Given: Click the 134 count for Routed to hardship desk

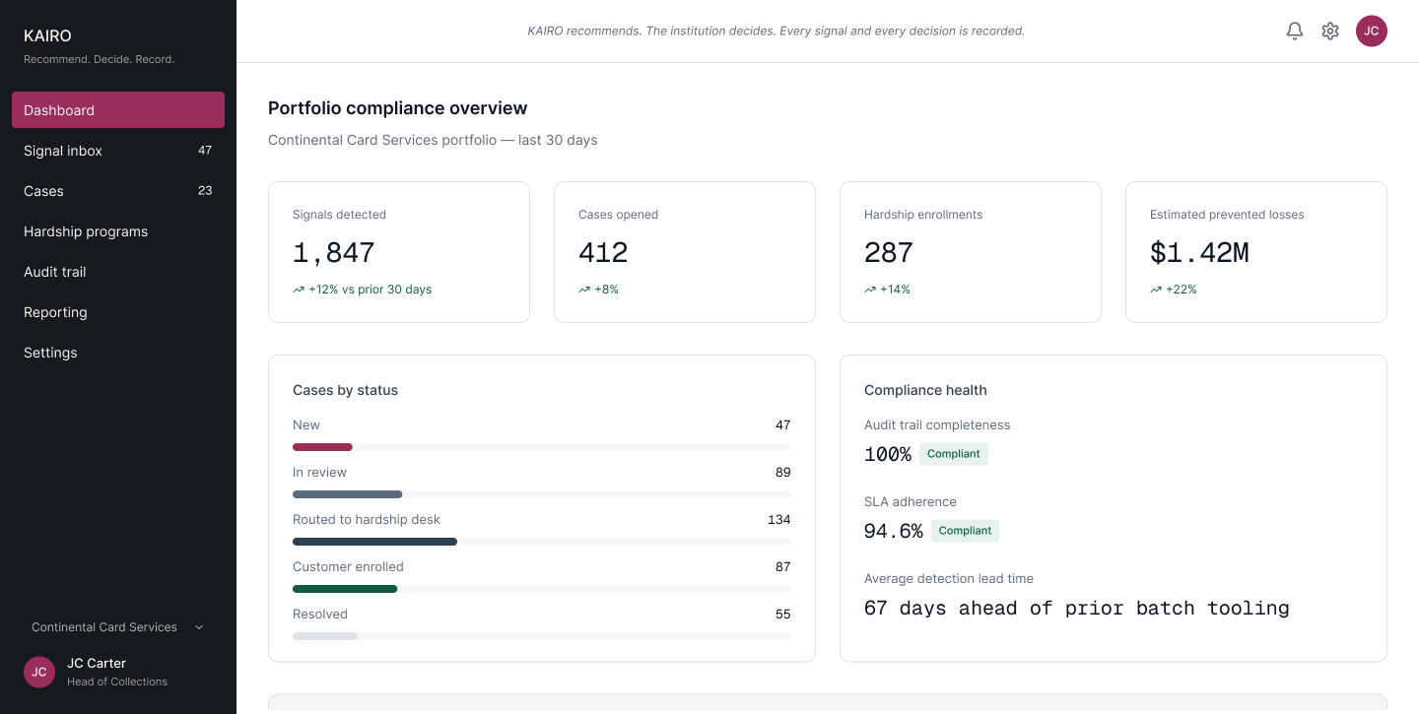Looking at the screenshot, I should tap(779, 520).
